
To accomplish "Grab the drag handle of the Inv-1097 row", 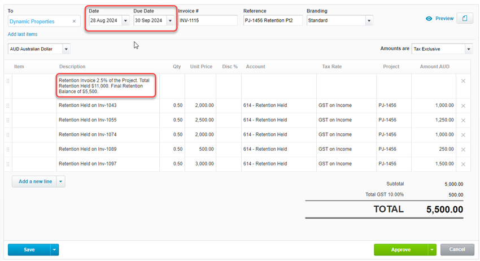I will pos(8,164).
